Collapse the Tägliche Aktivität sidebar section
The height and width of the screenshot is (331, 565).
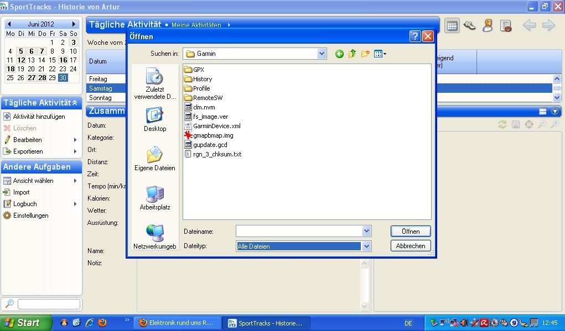pyautogui.click(x=75, y=103)
